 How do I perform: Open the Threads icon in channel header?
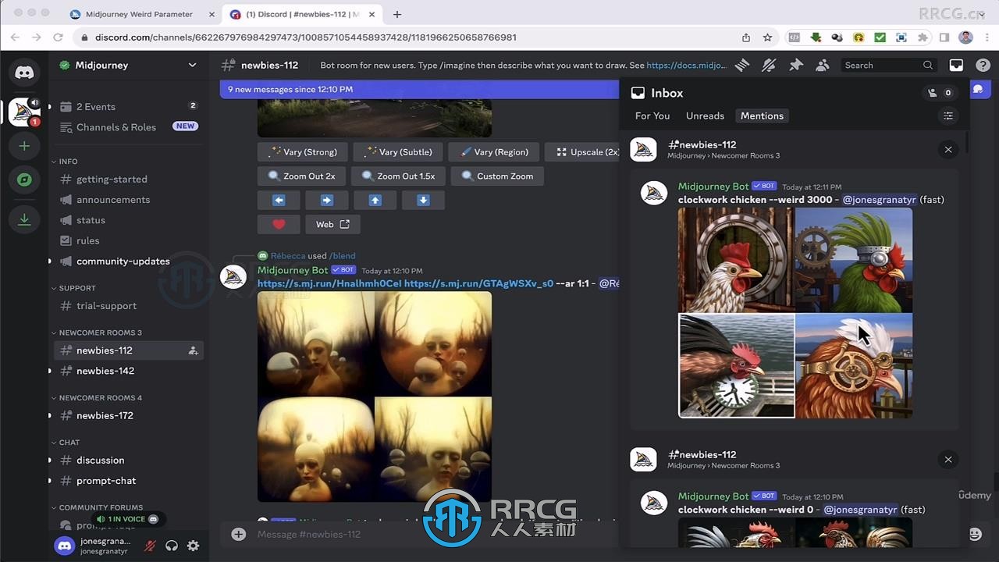(x=742, y=66)
